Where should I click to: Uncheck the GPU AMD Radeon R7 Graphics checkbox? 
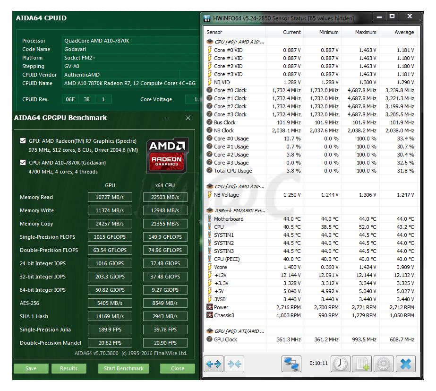[23, 141]
